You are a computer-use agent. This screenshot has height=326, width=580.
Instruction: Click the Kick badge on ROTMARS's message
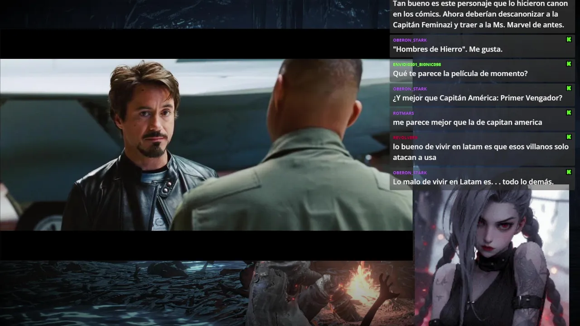(x=569, y=113)
